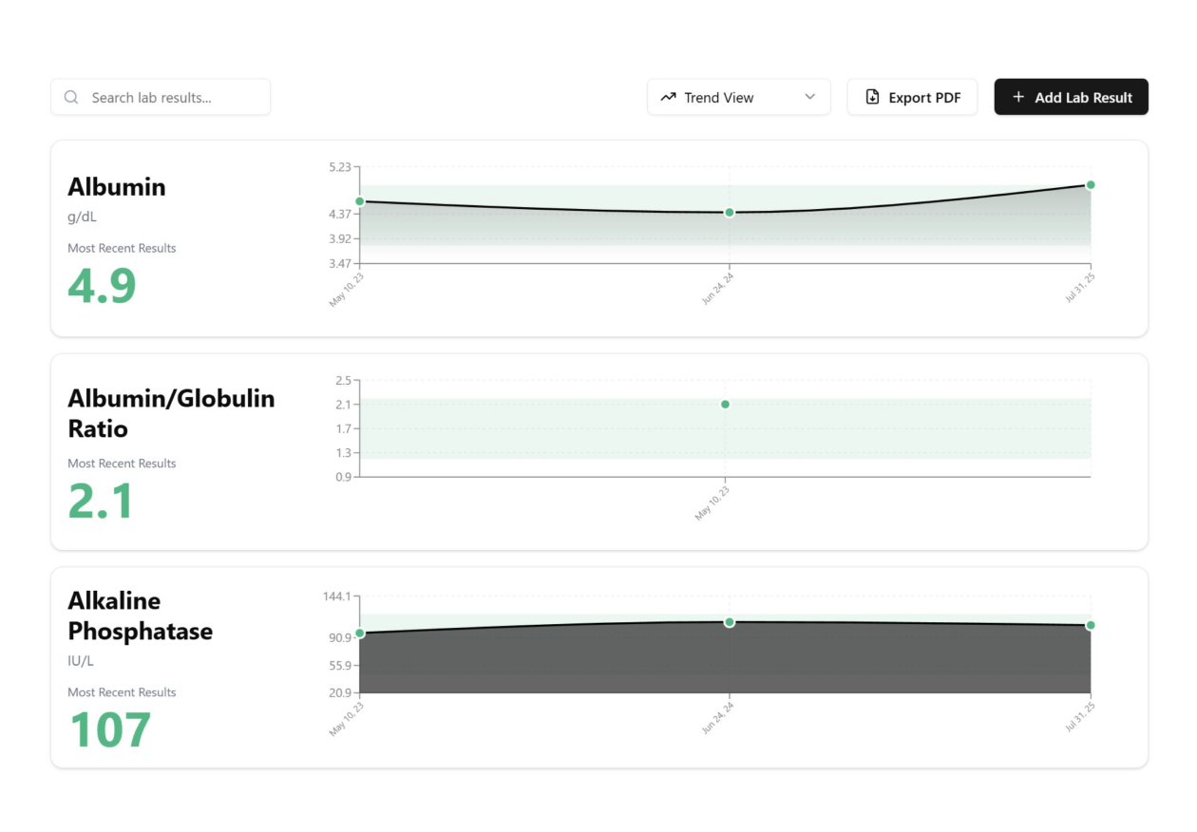Click the PDF download file icon

click(872, 97)
